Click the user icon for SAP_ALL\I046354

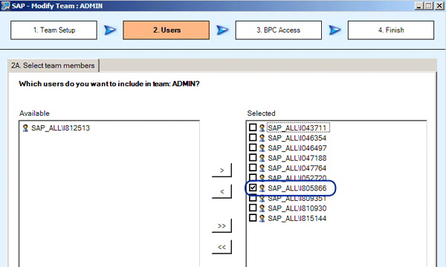[x=262, y=138]
